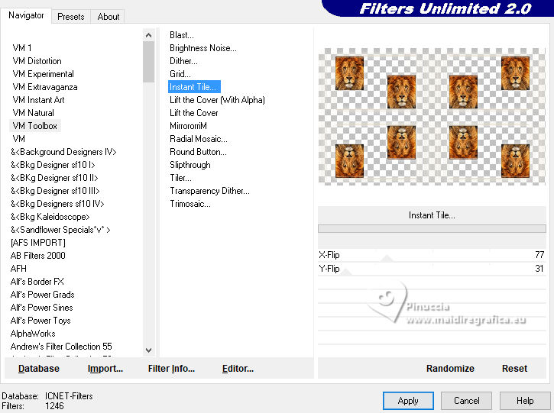Click the Cancel button
The image size is (554, 413).
pos(466,401)
